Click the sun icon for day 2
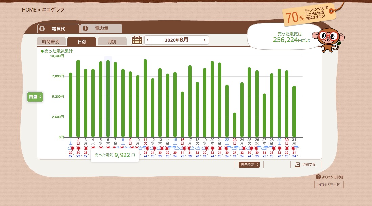The width and height of the screenshot is (372, 206). 78,148
